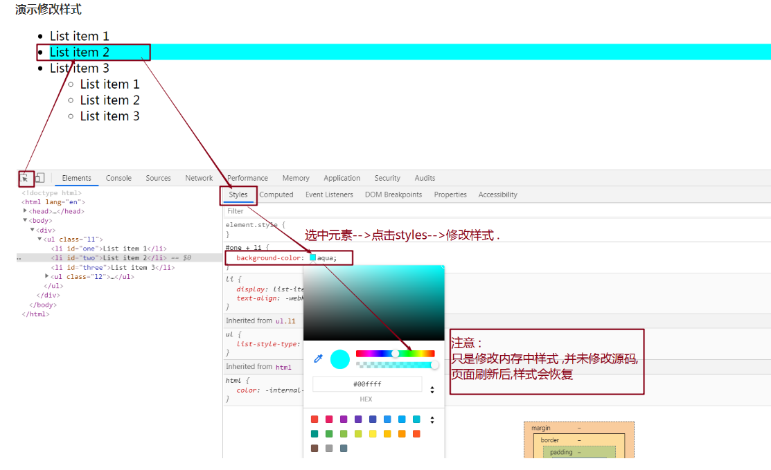Click the background-color property name
The image size is (771, 470).
tap(269, 257)
